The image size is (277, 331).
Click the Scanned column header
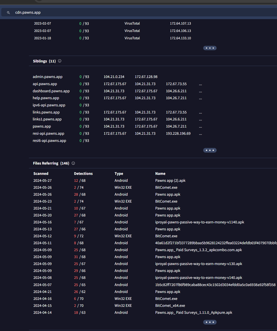point(41,173)
